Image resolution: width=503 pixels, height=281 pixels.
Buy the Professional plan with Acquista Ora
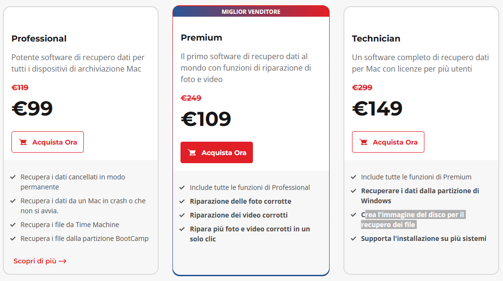click(x=48, y=142)
